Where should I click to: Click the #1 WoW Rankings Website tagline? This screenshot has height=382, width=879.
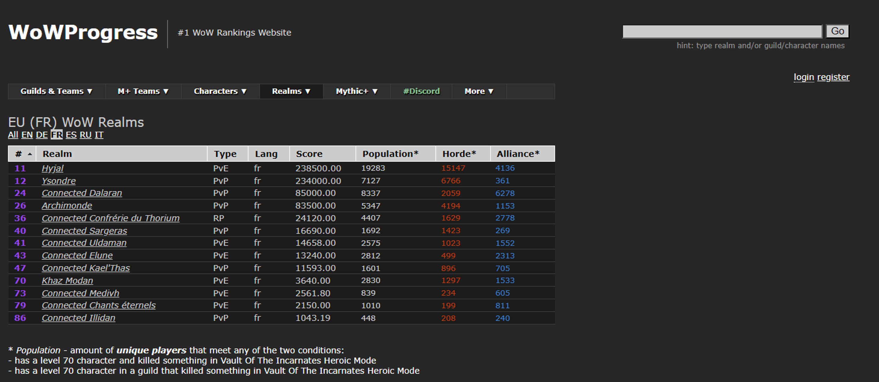pyautogui.click(x=234, y=33)
